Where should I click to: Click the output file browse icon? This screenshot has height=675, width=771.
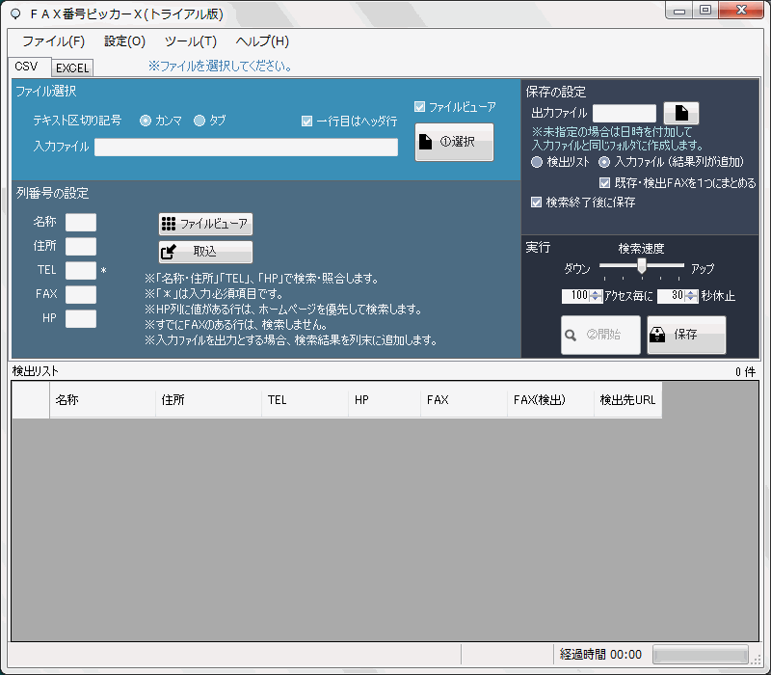tap(680, 114)
